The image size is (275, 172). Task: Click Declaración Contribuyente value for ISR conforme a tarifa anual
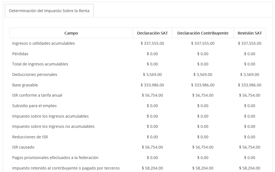[203, 95]
